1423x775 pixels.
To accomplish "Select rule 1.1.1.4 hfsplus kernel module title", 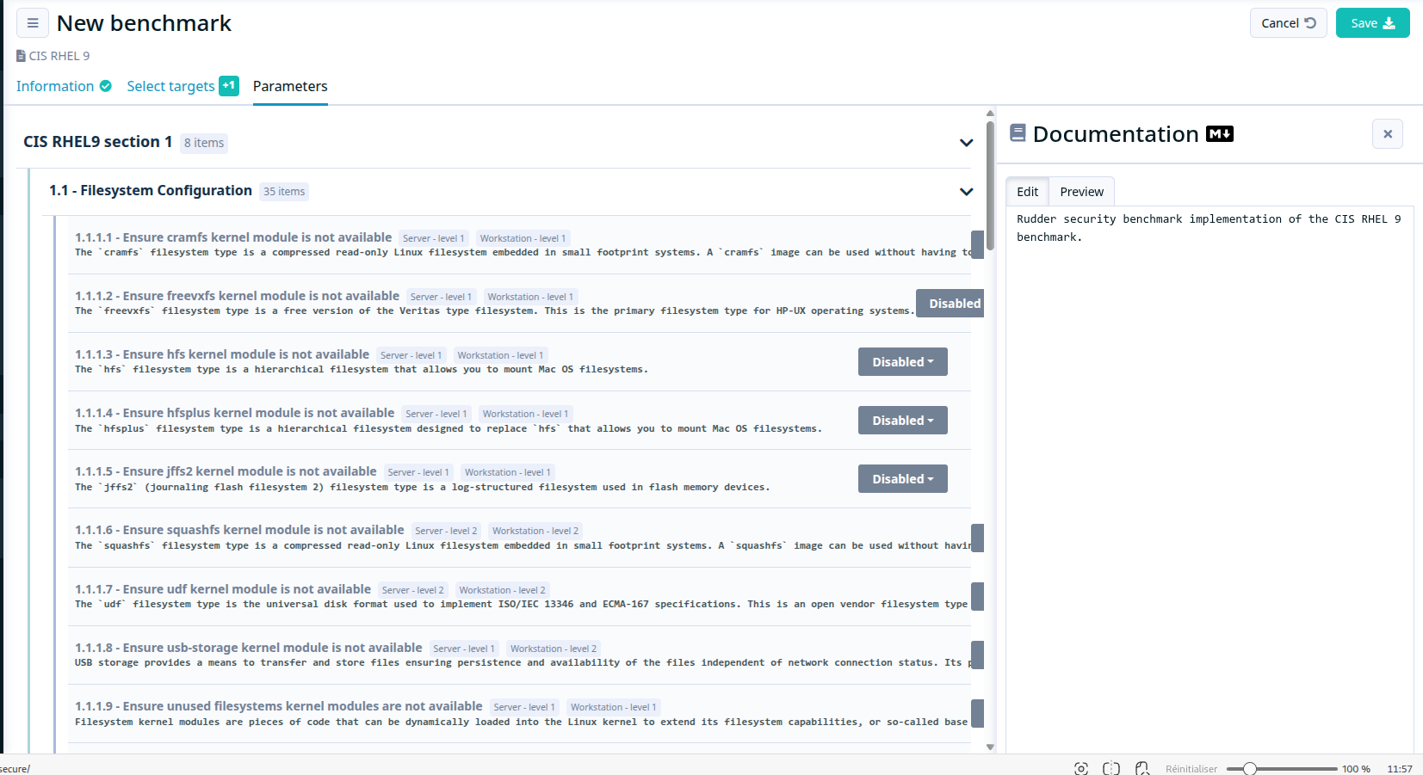I will coord(234,413).
